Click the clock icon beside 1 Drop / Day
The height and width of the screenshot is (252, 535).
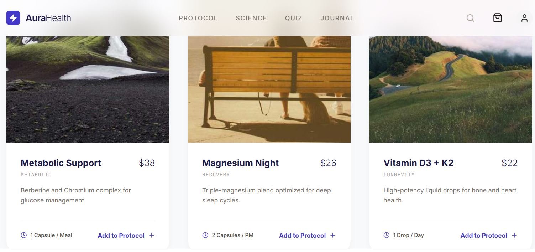click(386, 235)
